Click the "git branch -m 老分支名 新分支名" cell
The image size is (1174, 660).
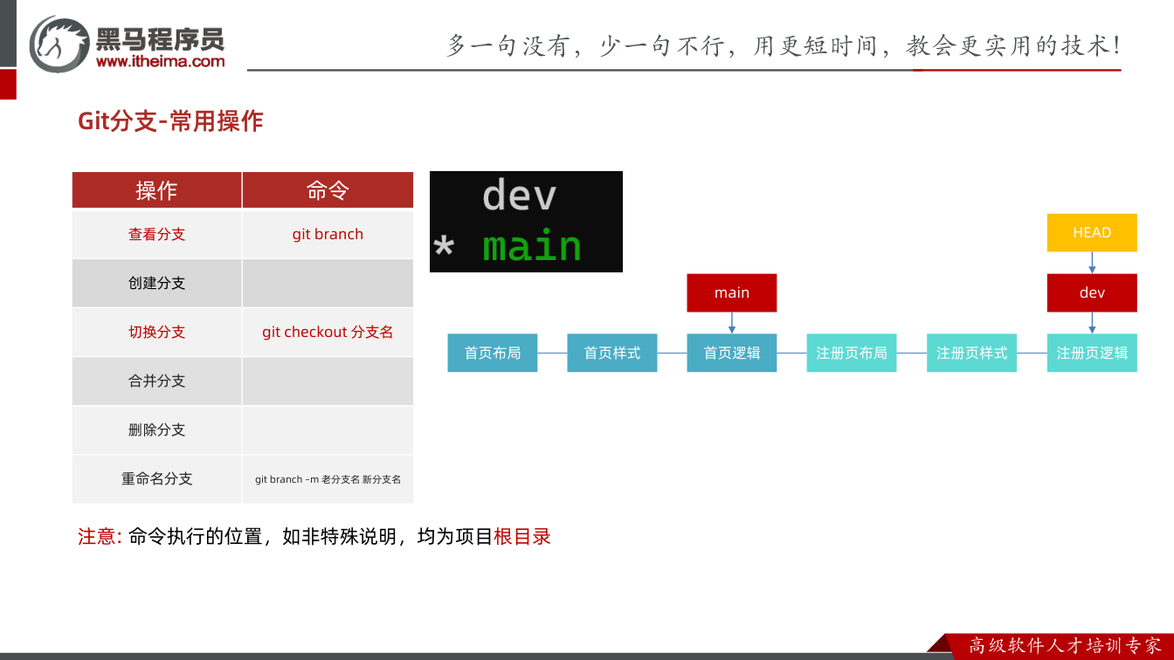coord(328,478)
